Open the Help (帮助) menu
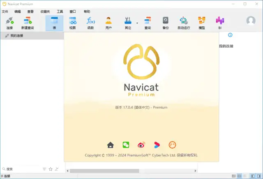Image resolution: width=263 pixels, height=179 pixels. click(x=87, y=12)
